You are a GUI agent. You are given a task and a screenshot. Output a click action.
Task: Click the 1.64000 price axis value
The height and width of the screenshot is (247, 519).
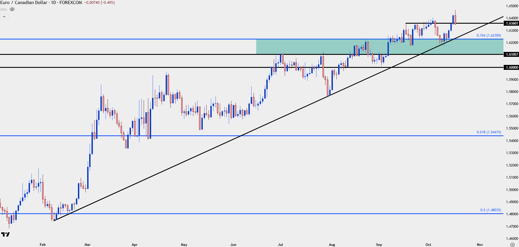[x=512, y=18]
